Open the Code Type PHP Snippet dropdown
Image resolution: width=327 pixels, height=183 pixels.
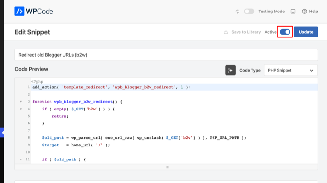pos(291,71)
